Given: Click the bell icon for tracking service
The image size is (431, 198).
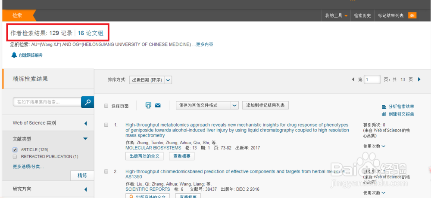Looking at the screenshot, I should tap(14, 55).
